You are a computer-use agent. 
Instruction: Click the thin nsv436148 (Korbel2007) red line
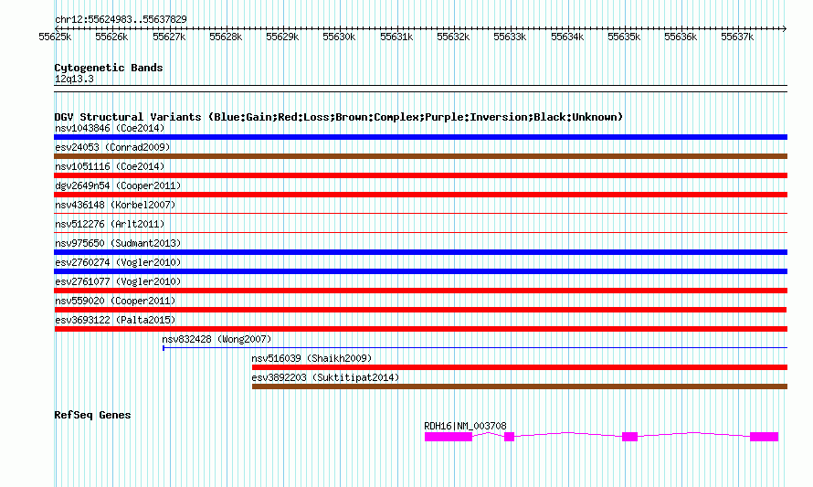(420, 213)
